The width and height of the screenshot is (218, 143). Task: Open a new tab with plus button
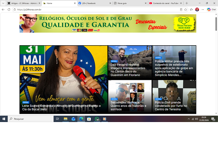[x=187, y=3]
